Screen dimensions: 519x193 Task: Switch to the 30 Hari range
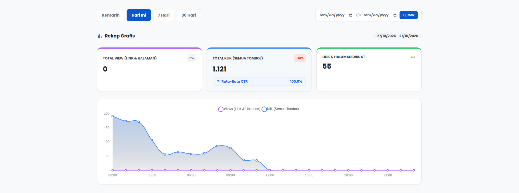pyautogui.click(x=189, y=15)
